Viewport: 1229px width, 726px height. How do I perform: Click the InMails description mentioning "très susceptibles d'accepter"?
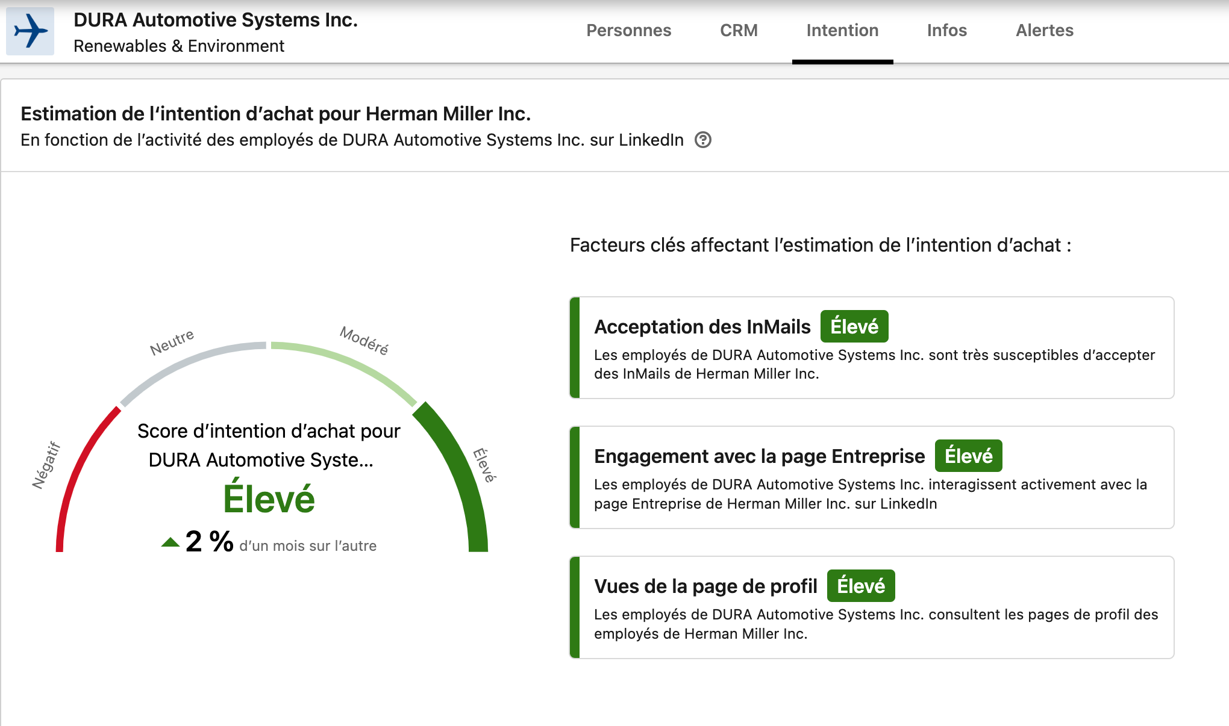click(x=874, y=364)
